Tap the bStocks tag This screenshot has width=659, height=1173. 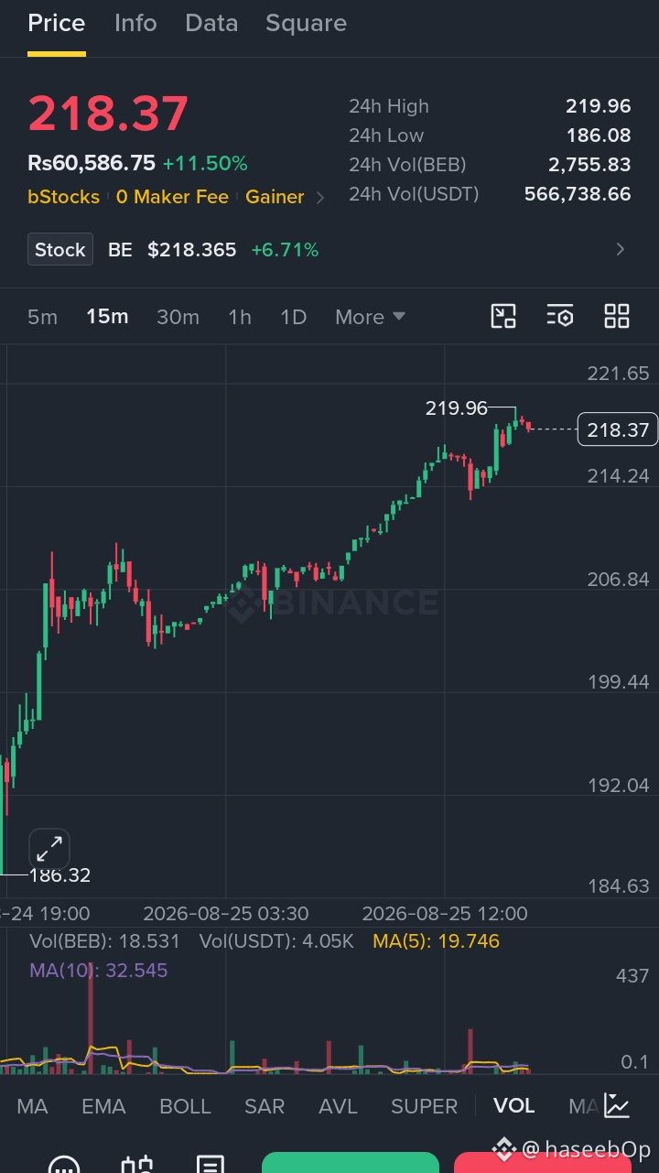point(64,196)
